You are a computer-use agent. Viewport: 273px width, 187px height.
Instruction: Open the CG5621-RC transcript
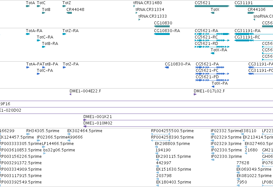[212, 40]
